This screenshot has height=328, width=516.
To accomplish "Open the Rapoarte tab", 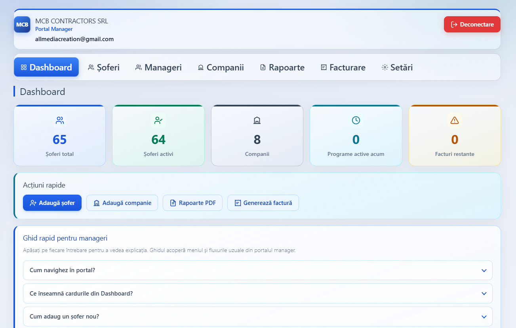I will (282, 67).
